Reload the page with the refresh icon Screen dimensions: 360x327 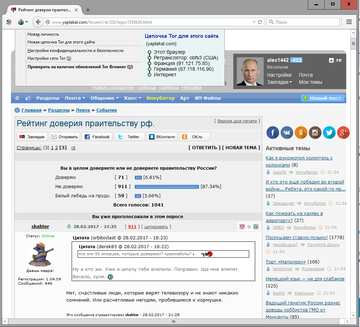(260, 22)
